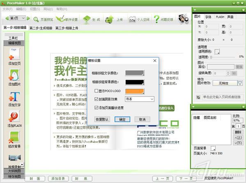Go to 下一页 next page button
This screenshot has height=183, width=246.
click(186, 178)
